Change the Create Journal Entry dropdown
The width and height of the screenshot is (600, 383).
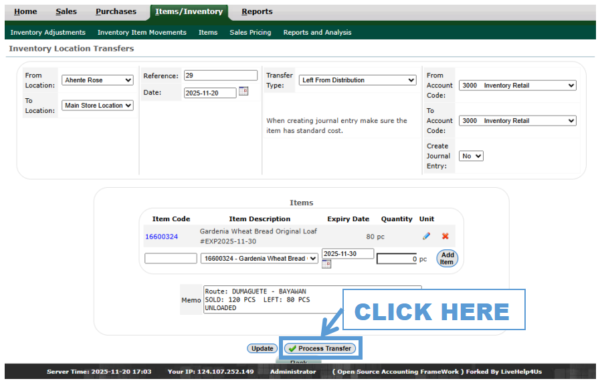click(x=472, y=156)
